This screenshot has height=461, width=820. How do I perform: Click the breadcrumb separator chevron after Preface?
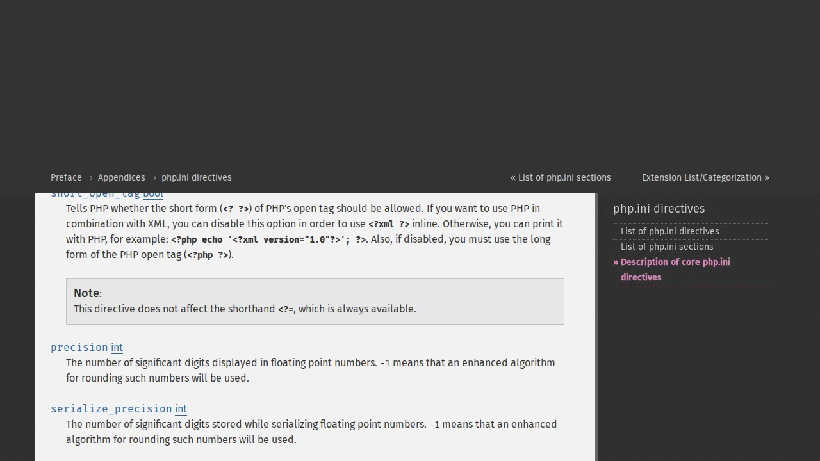(x=90, y=177)
